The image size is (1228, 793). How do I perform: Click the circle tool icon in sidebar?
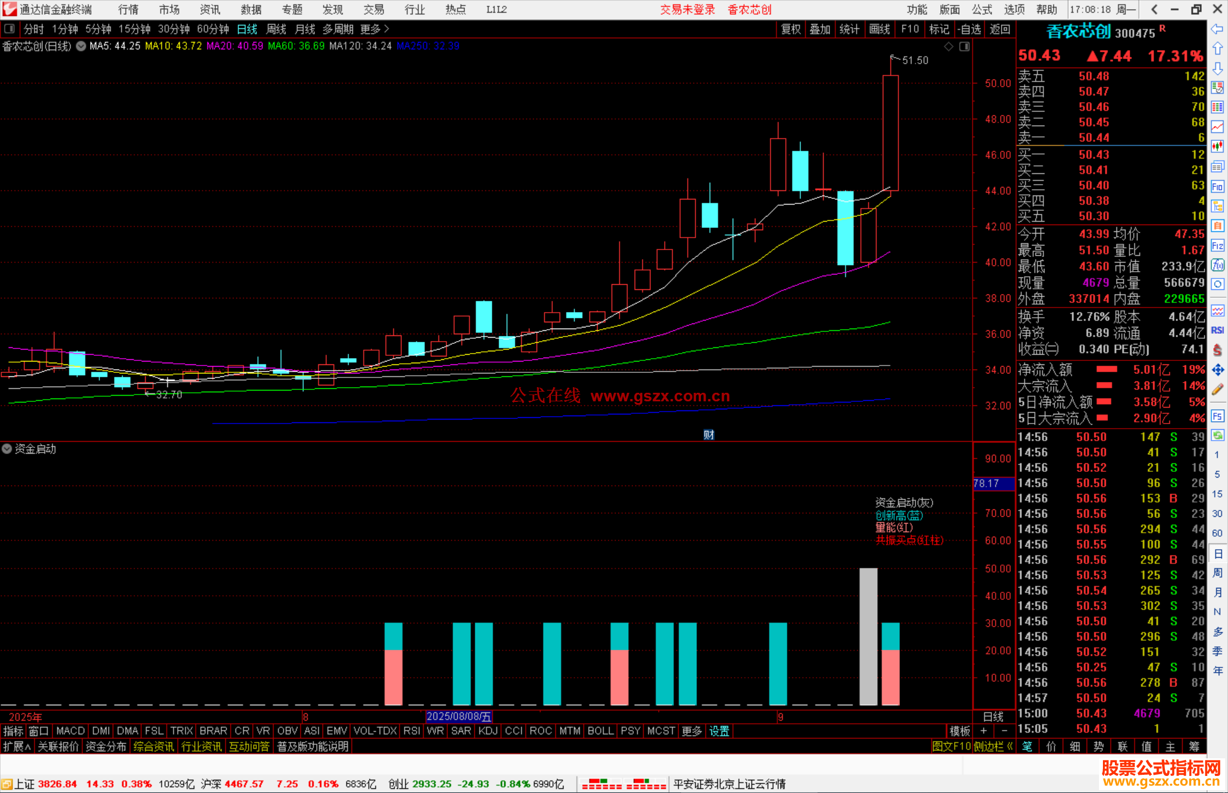coord(1217,284)
